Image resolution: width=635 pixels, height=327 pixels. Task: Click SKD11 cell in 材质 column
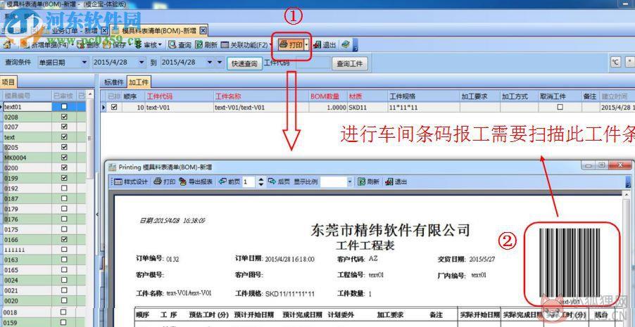click(367, 108)
